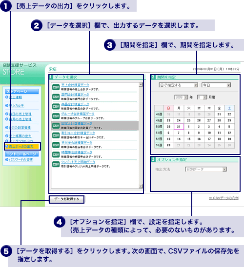Screen dimensions: 244x267
Task: Select day 31 in the calendar
Action: coord(179,127)
